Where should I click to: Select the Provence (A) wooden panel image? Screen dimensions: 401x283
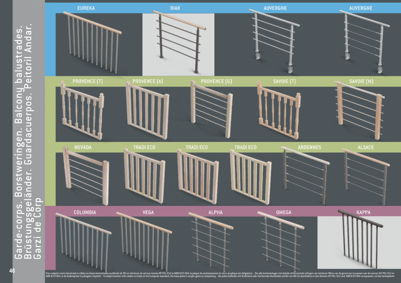pyautogui.click(x=147, y=112)
